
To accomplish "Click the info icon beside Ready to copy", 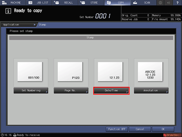I will (x=8, y=11).
